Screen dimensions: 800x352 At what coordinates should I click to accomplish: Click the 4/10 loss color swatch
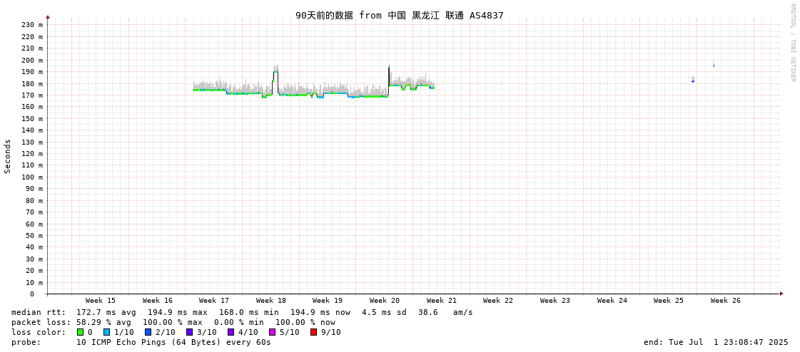click(x=231, y=332)
